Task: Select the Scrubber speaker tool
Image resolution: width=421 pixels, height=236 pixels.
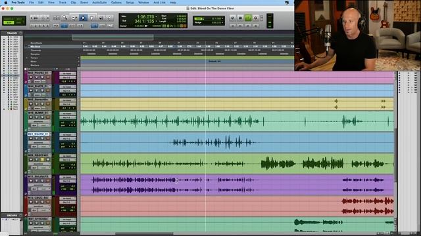Action: coord(101,18)
